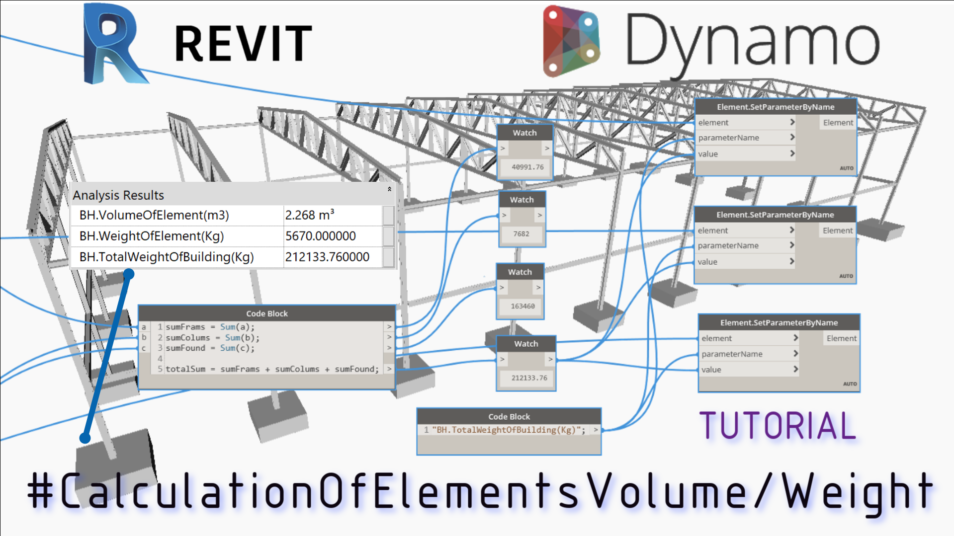Click the Dynamo logo icon
Image resolution: width=954 pixels, height=536 pixels.
point(571,42)
